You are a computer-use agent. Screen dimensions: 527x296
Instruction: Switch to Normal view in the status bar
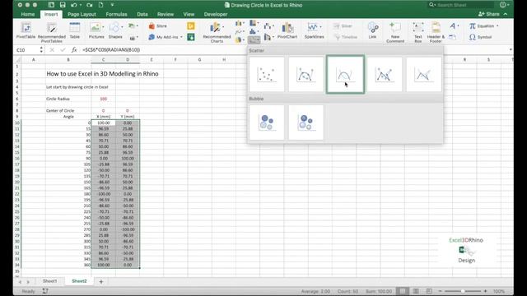click(x=403, y=291)
